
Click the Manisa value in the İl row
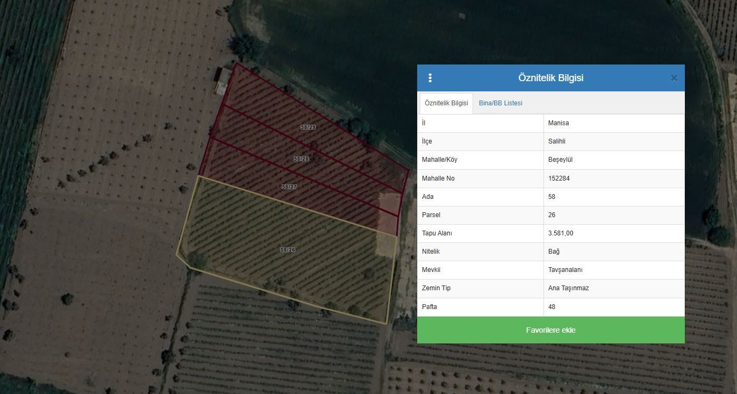pos(559,123)
